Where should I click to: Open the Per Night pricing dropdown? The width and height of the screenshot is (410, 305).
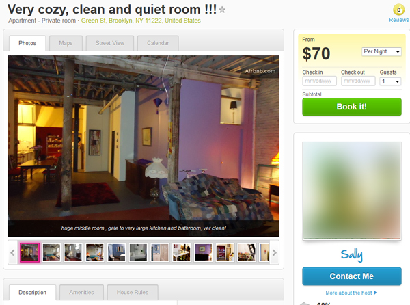coord(381,51)
